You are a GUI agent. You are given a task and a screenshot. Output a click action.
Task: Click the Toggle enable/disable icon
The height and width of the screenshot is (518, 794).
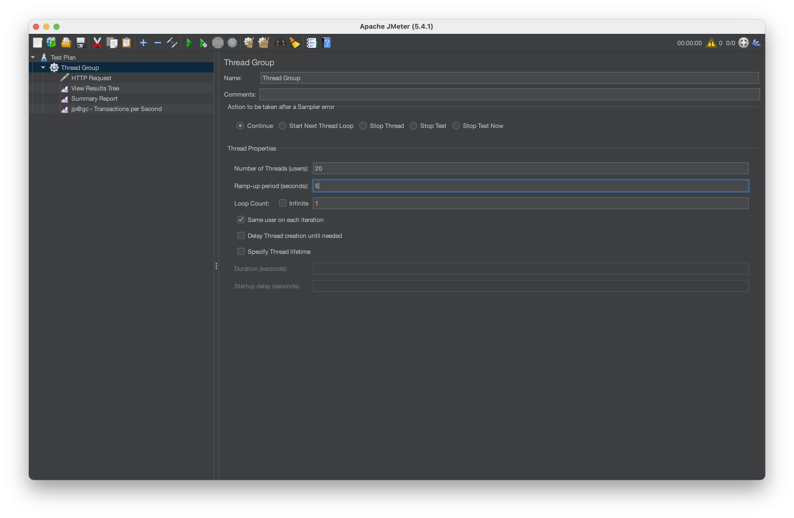(x=172, y=43)
